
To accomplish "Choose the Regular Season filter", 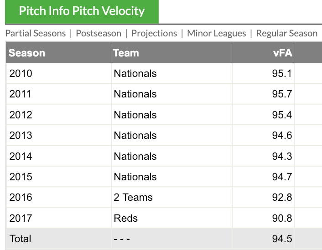I will pyautogui.click(x=286, y=33).
